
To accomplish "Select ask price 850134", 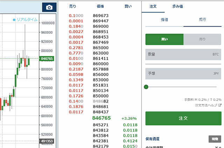I will coord(100,90).
